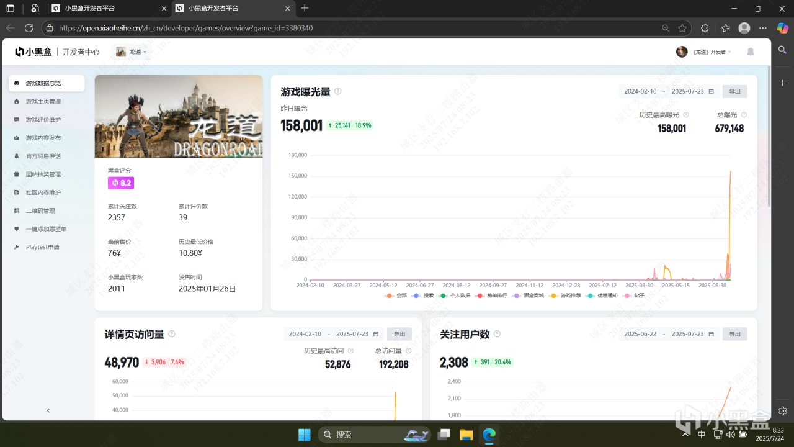Image resolution: width=794 pixels, height=447 pixels.
Task: Open 回帖抽奖管理 in the sidebar
Action: tap(47, 174)
